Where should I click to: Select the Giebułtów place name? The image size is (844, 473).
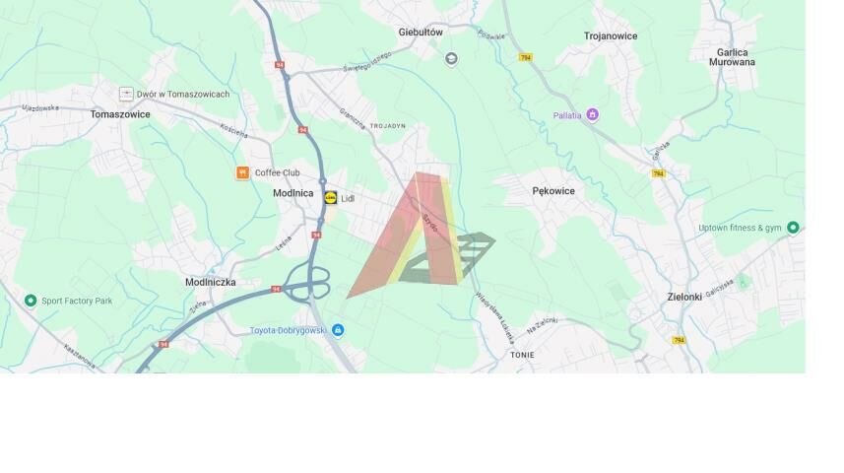pyautogui.click(x=421, y=32)
